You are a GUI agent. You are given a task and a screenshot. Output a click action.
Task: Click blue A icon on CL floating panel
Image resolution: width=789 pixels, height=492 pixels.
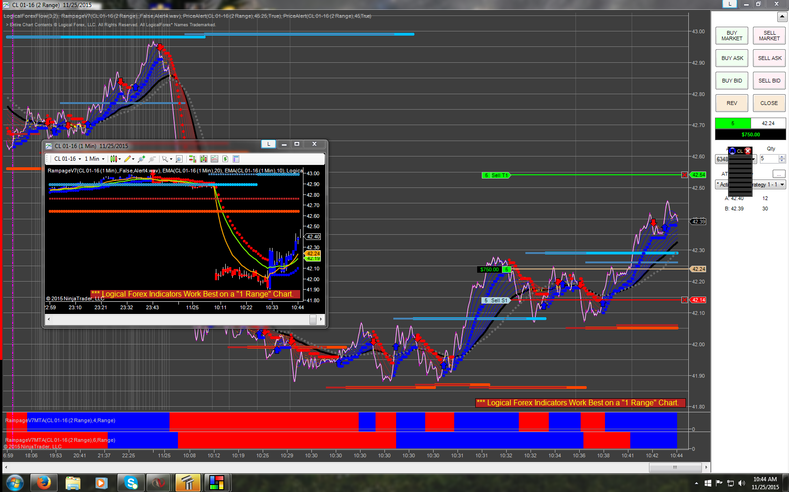click(733, 151)
